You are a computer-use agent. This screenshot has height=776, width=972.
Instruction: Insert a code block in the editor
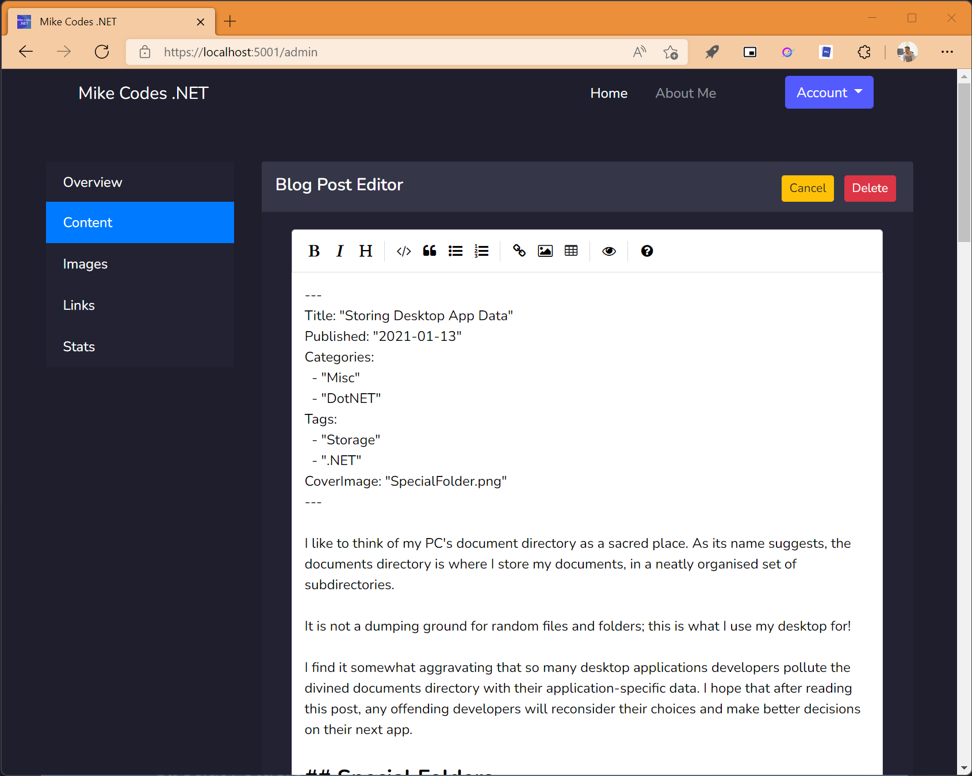pyautogui.click(x=404, y=251)
